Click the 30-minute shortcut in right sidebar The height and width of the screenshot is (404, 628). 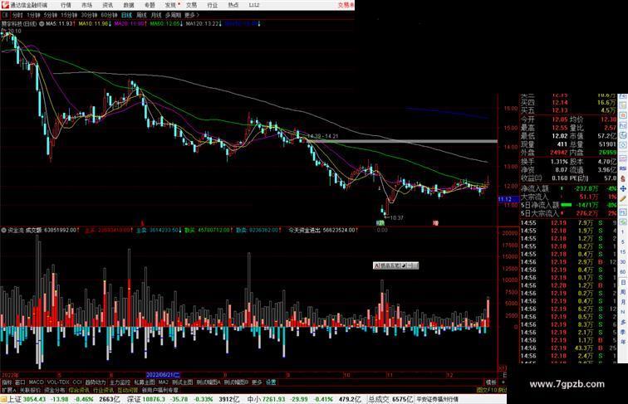click(x=623, y=262)
